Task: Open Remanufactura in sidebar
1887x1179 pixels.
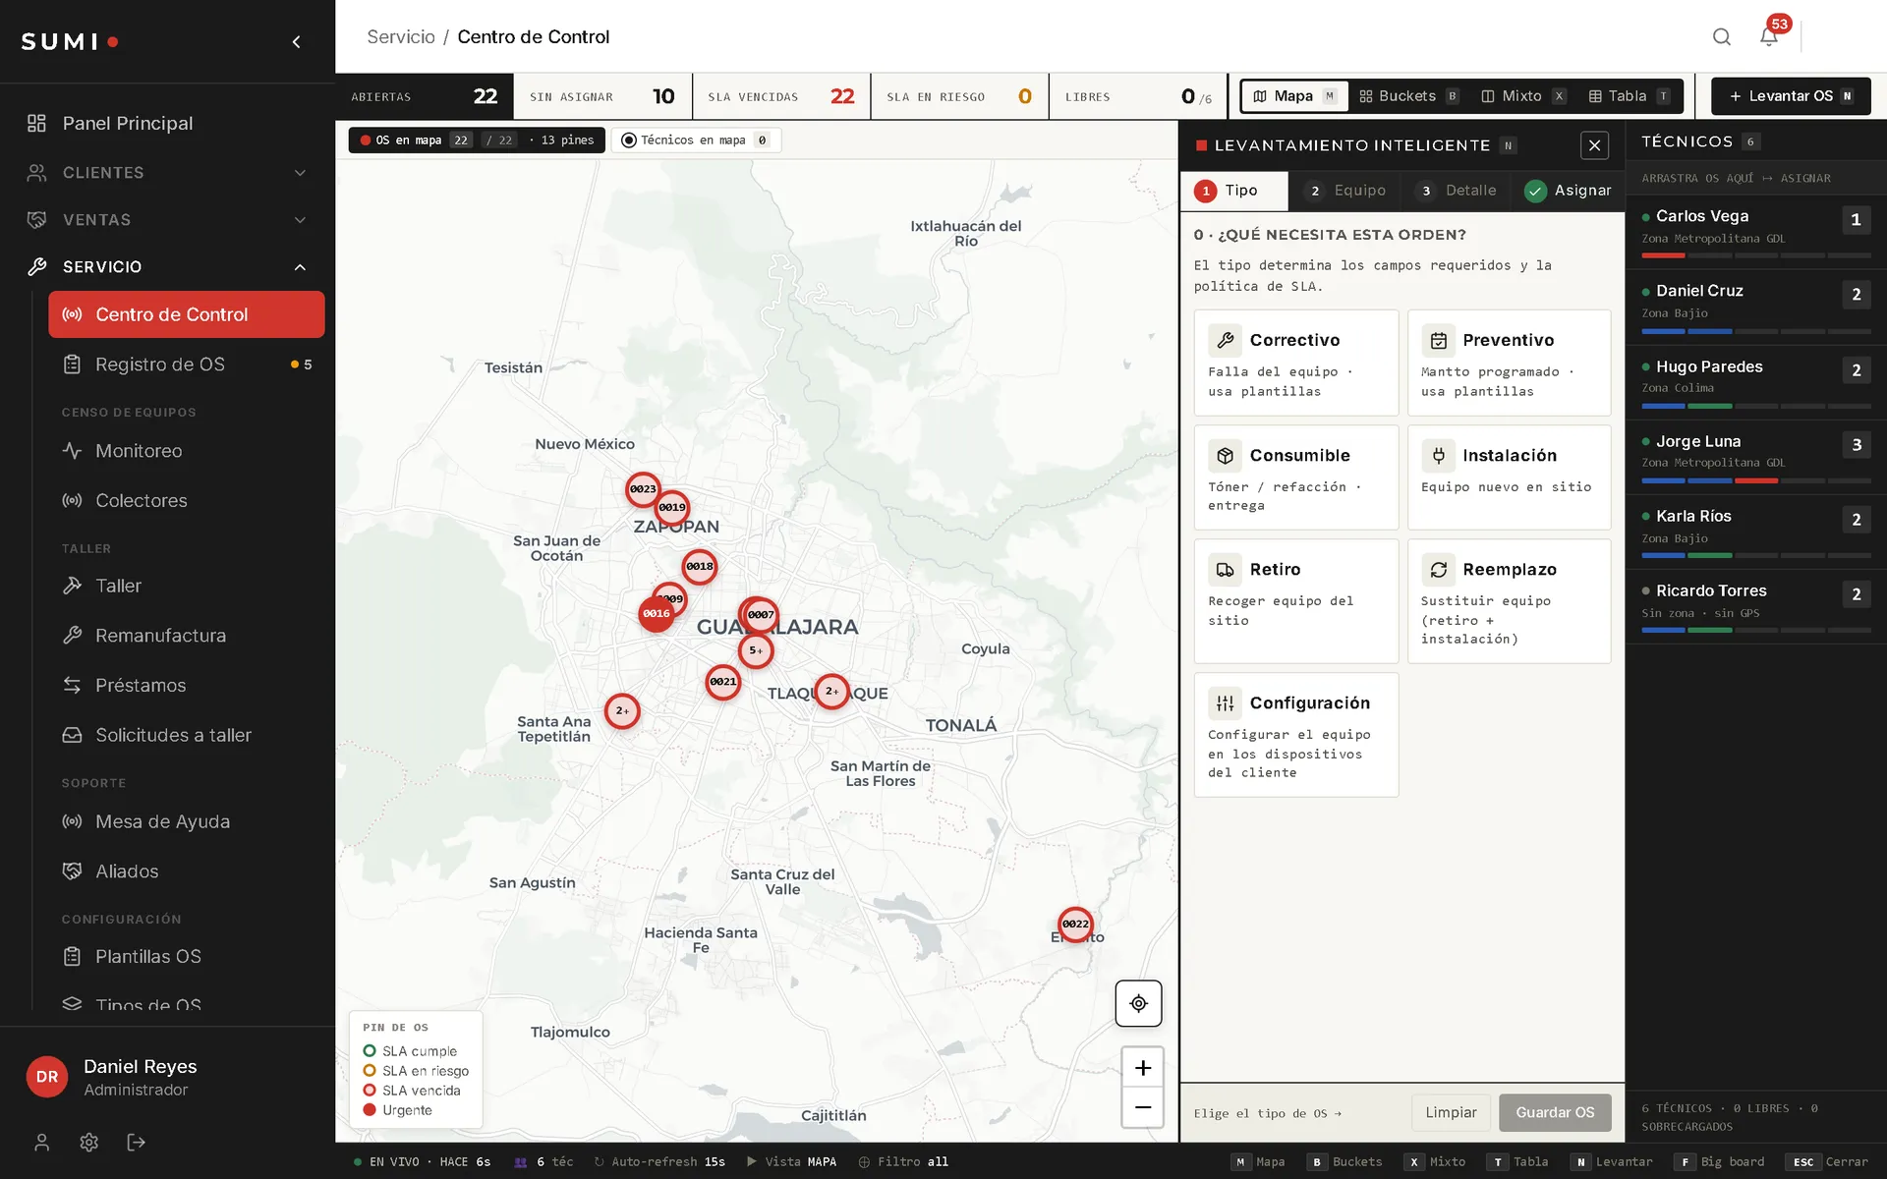Action: click(x=186, y=636)
